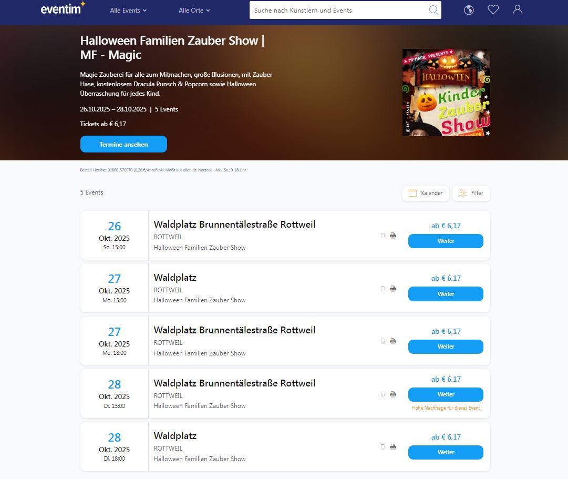Open the heart favorites icon
The height and width of the screenshot is (479, 568).
493,10
